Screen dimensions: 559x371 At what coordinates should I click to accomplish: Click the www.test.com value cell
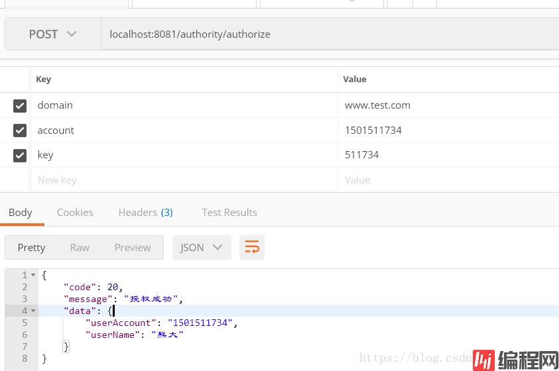point(377,105)
